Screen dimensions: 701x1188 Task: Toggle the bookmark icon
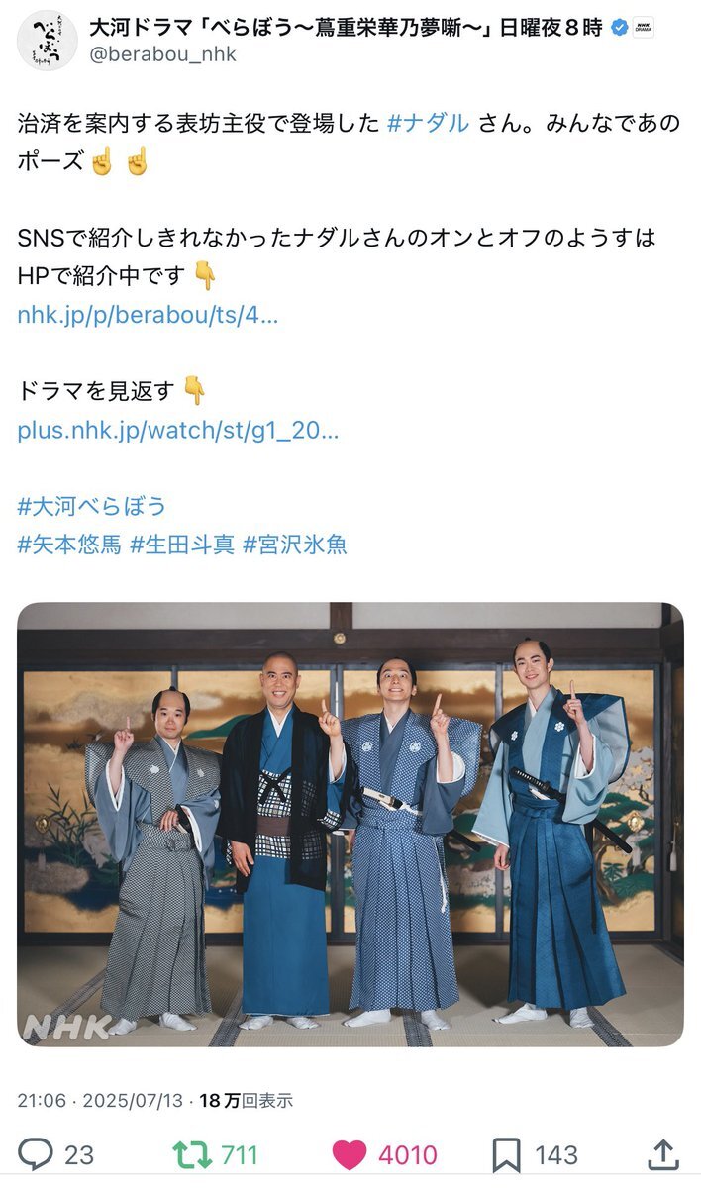point(506,1154)
